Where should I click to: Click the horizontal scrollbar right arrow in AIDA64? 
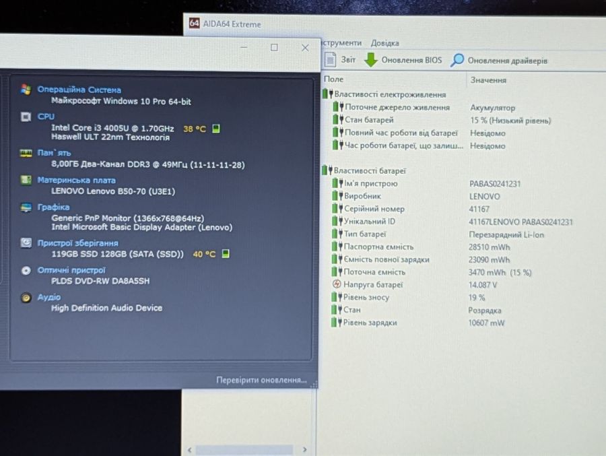[304, 449]
